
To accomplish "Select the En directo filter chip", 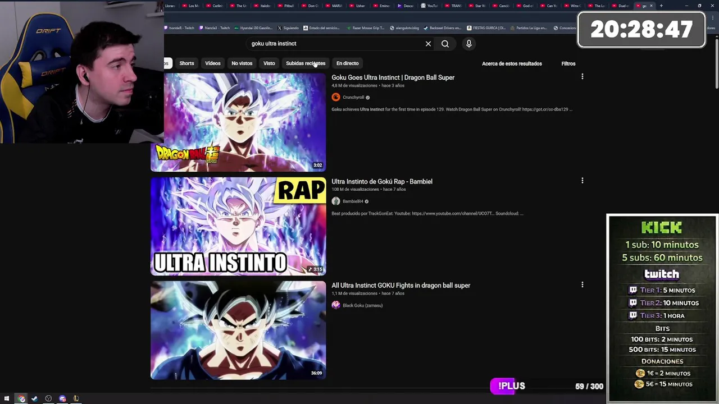I will pyautogui.click(x=347, y=63).
